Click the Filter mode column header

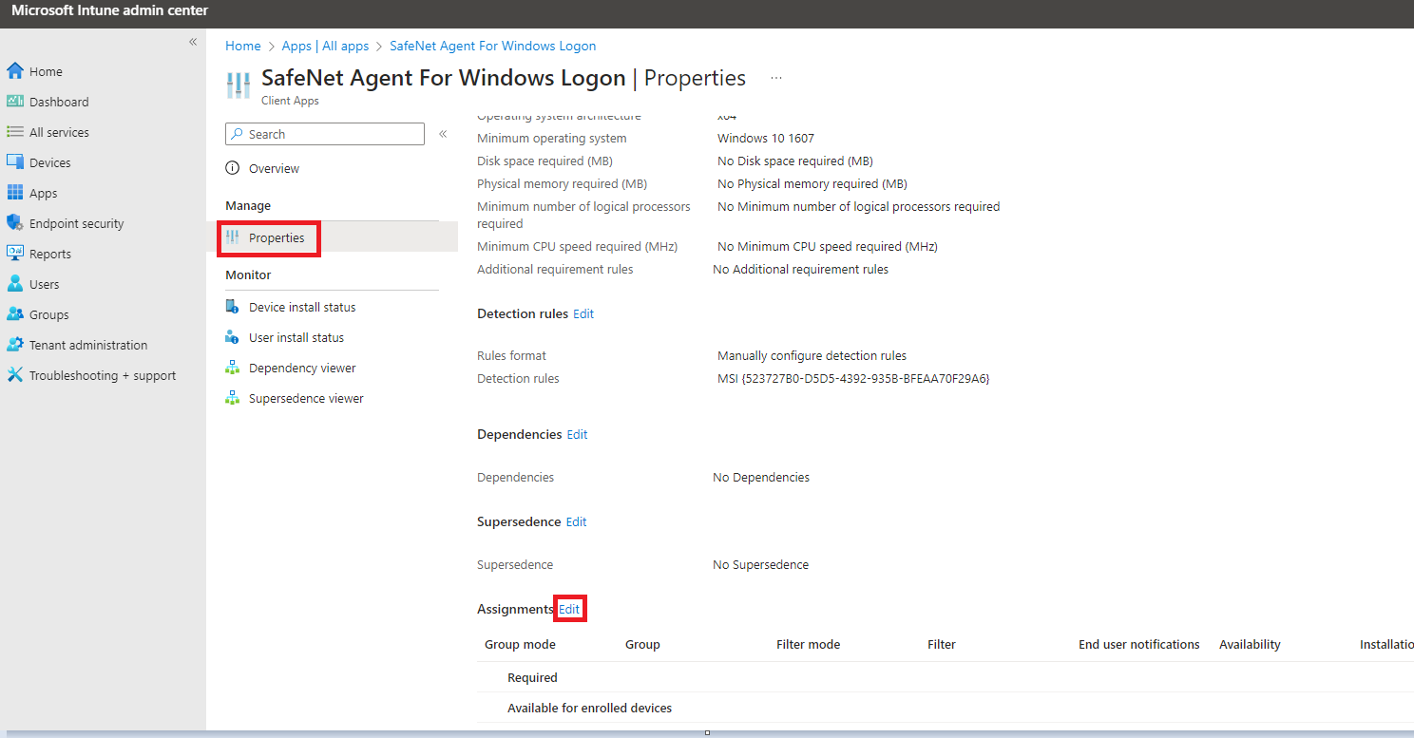[x=808, y=644]
